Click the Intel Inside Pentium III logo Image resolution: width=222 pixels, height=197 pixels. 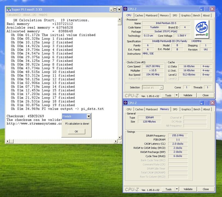point(202,29)
